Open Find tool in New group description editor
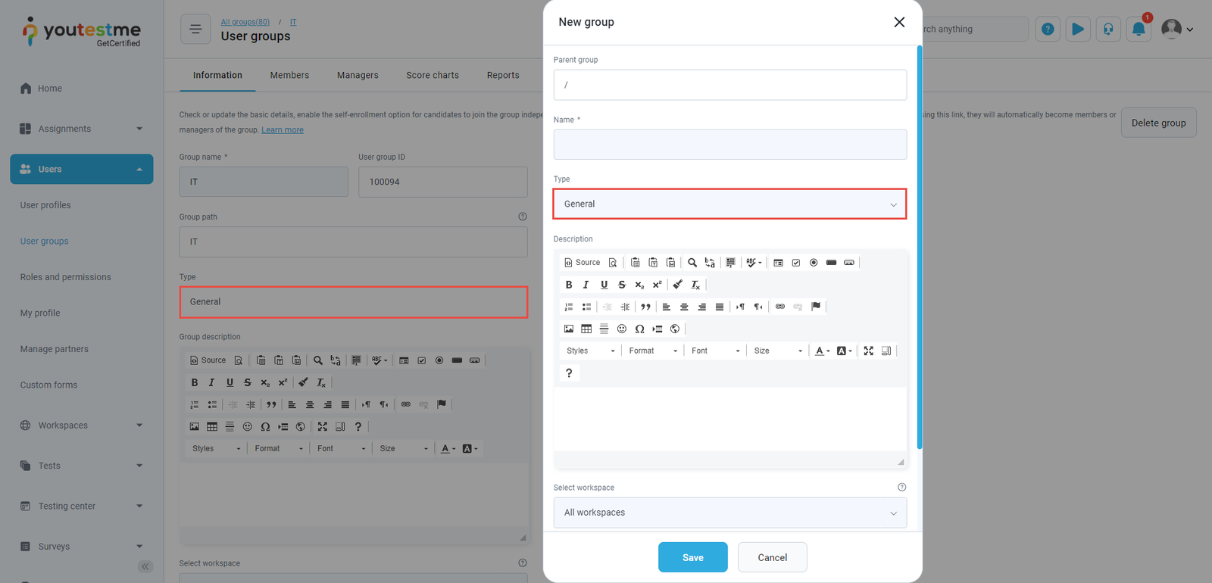Screen dimensions: 1212x583 (x=692, y=263)
